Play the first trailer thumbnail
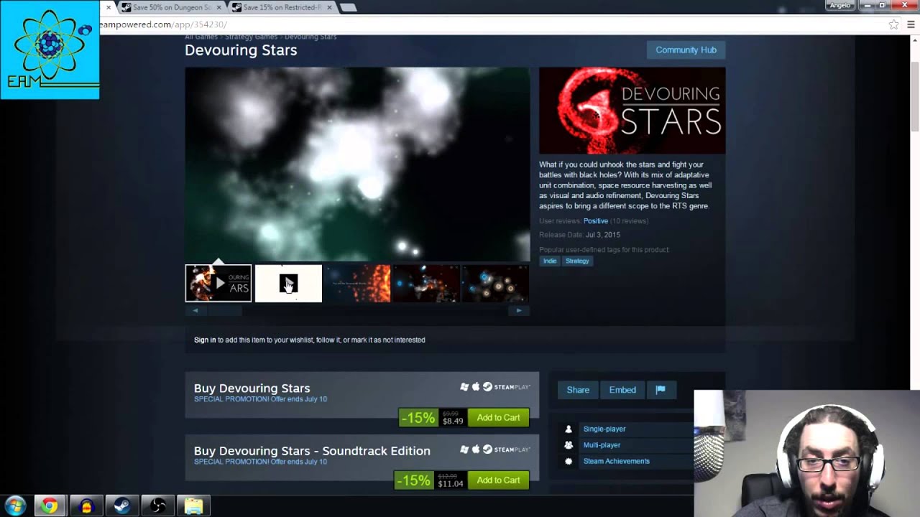 [x=218, y=283]
